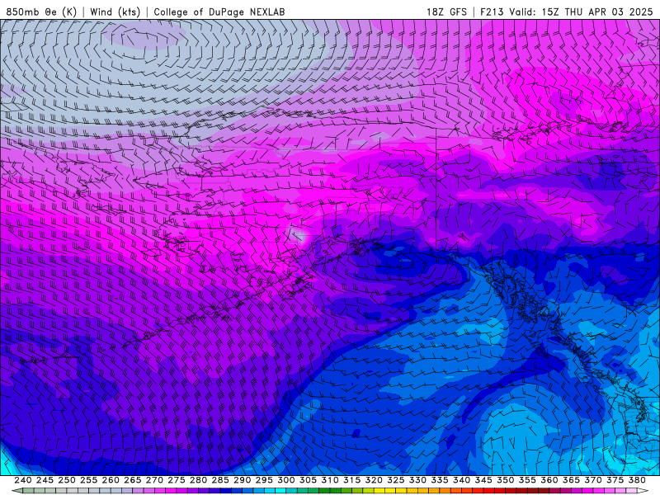Viewport: 660px width, 495px height.
Task: Click the 340 value on the color scale
Action: point(462,480)
